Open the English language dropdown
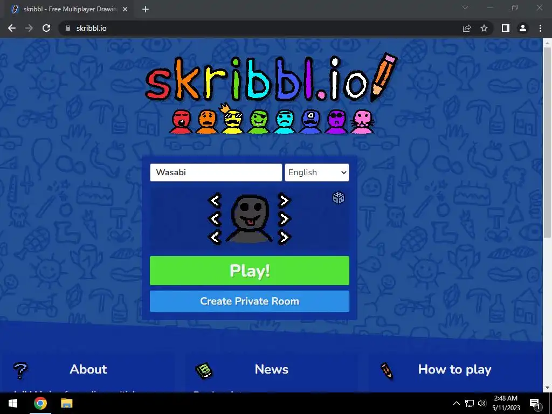Viewport: 552px width, 414px height. 317,172
